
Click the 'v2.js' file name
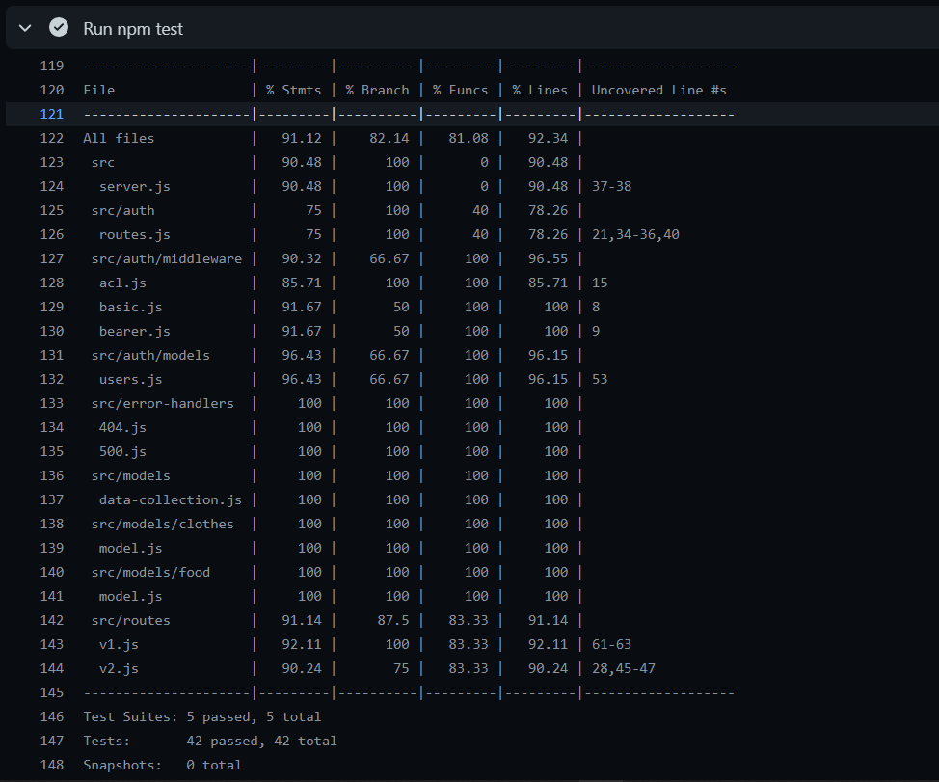[119, 668]
